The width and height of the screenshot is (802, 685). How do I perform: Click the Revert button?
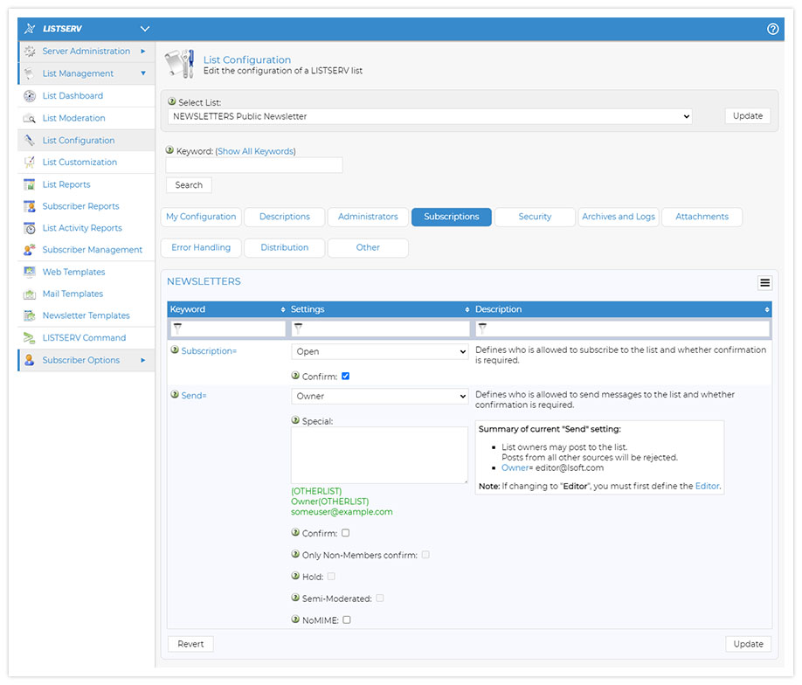click(190, 644)
